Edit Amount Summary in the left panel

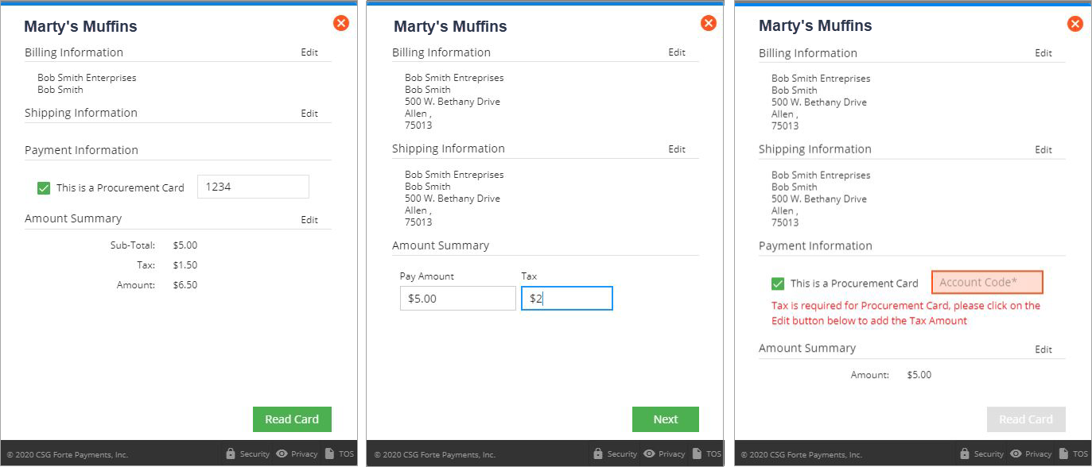(x=309, y=220)
